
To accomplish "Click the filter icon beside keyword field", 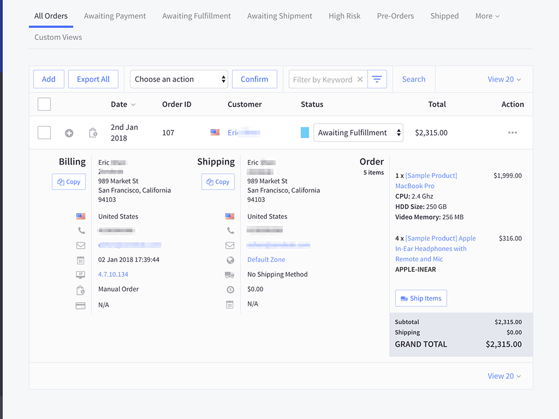I will coord(377,79).
